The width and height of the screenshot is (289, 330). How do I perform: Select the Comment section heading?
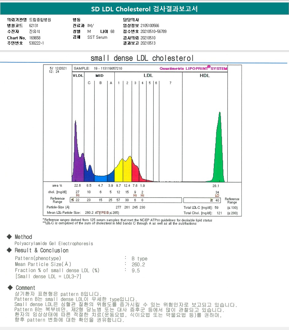25,288
